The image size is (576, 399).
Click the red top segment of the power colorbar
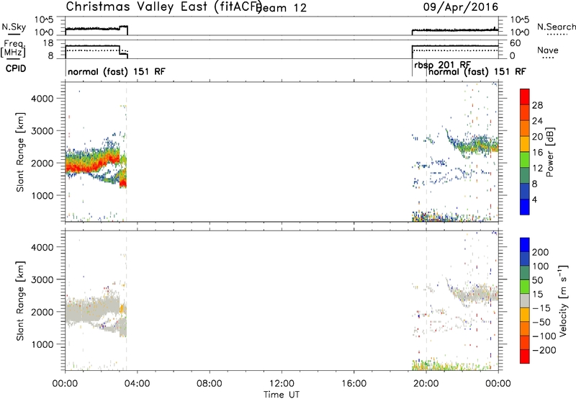(x=525, y=97)
